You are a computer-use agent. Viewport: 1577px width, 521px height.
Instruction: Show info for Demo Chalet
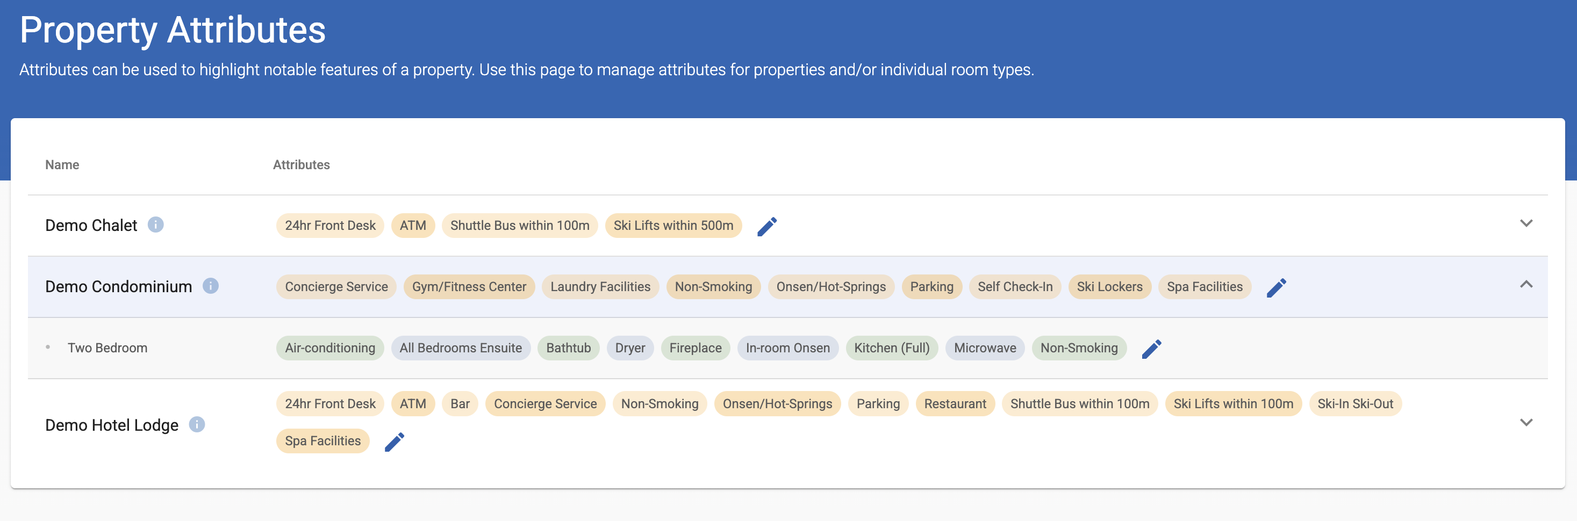(155, 225)
